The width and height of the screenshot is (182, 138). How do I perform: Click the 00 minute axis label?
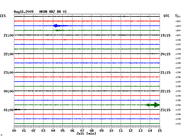pos(14,130)
